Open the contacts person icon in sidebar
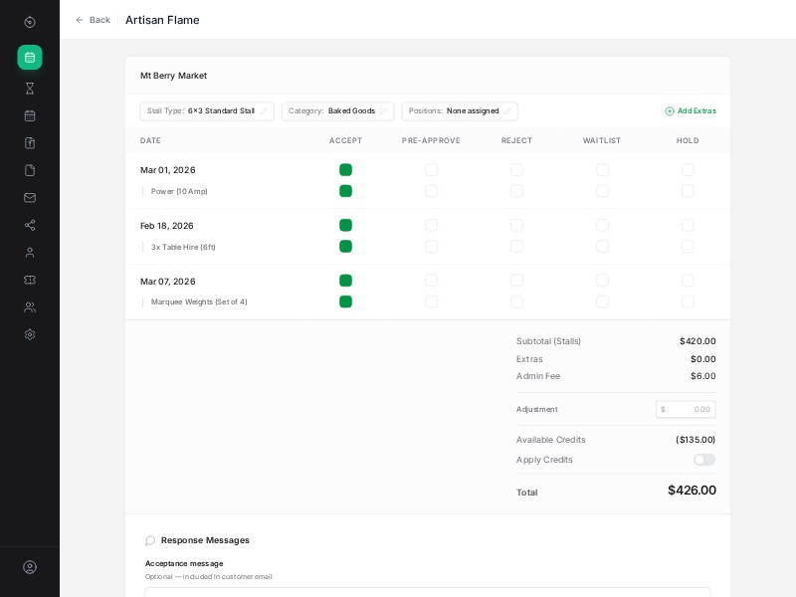The image size is (796, 597). (x=30, y=252)
